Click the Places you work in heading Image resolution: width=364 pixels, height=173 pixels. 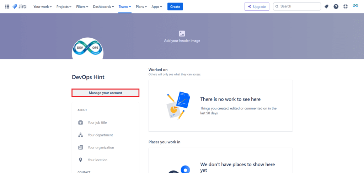pos(164,142)
